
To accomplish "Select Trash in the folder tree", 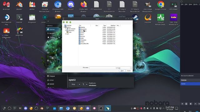I will (69, 32).
